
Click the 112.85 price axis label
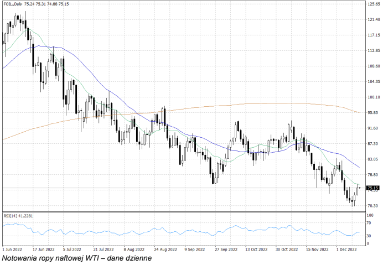pyautogui.click(x=373, y=50)
